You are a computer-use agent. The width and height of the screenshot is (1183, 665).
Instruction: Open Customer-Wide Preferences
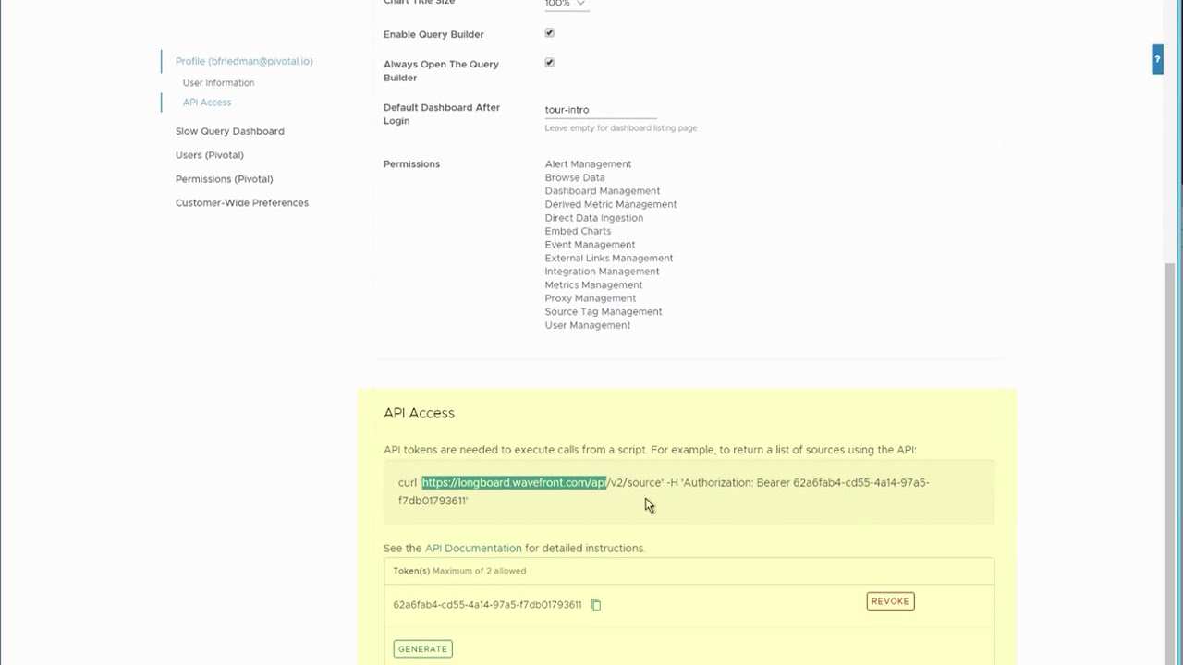click(x=241, y=203)
